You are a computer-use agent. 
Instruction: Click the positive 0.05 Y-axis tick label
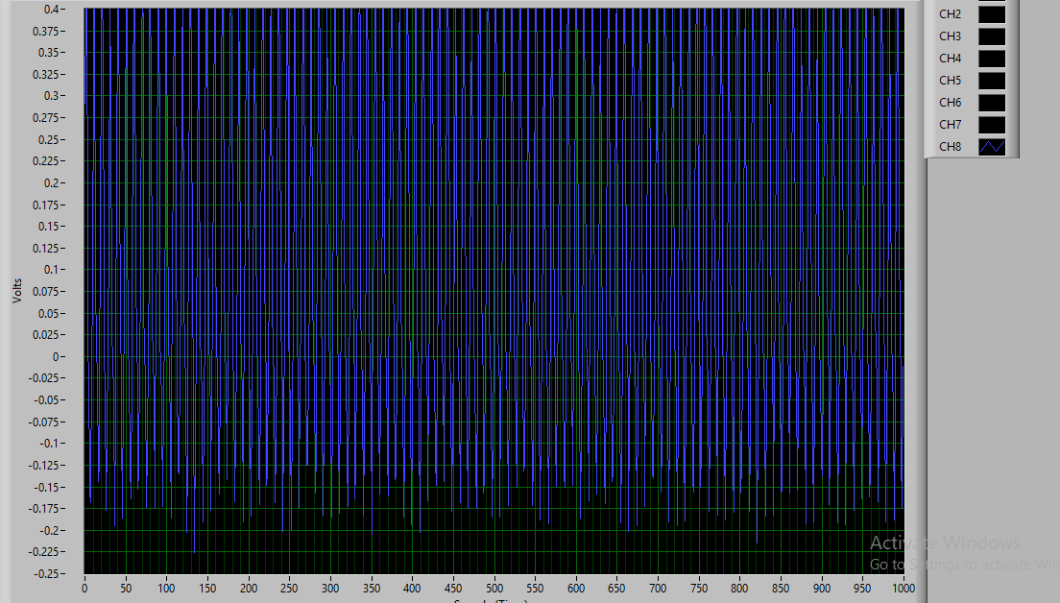pos(49,314)
